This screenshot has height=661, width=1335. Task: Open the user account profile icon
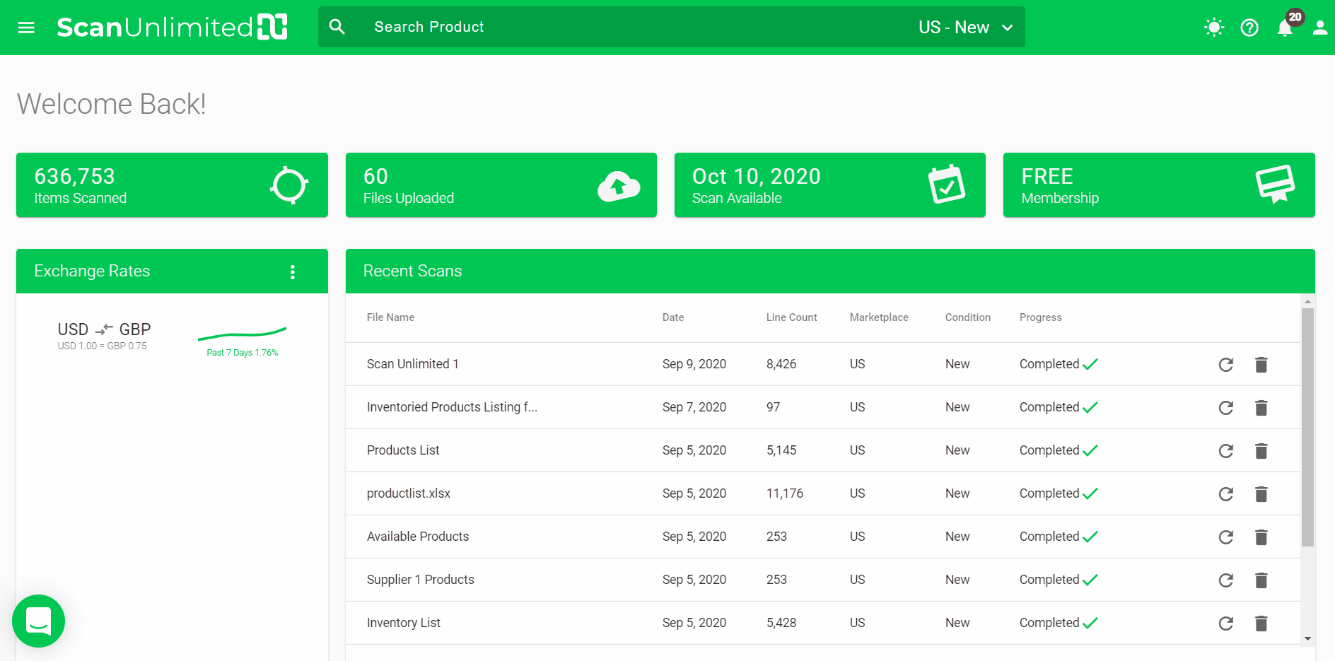[1319, 28]
